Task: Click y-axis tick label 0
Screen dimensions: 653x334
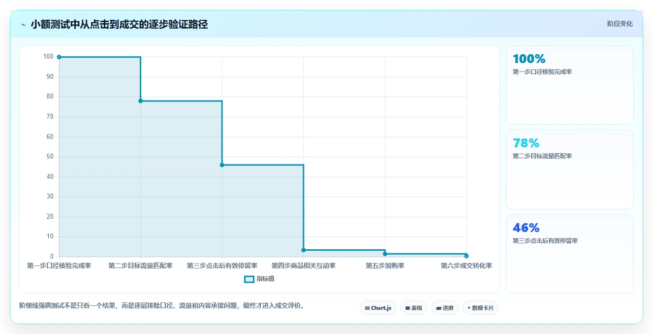Action: (52, 257)
